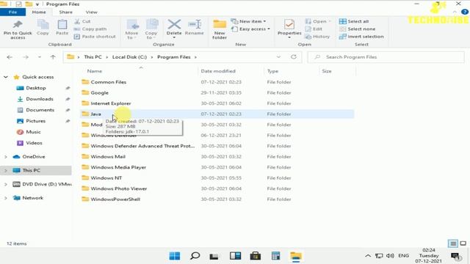Screen dimensions: 470x264
Task: Select the Google folder
Action: coord(99,93)
